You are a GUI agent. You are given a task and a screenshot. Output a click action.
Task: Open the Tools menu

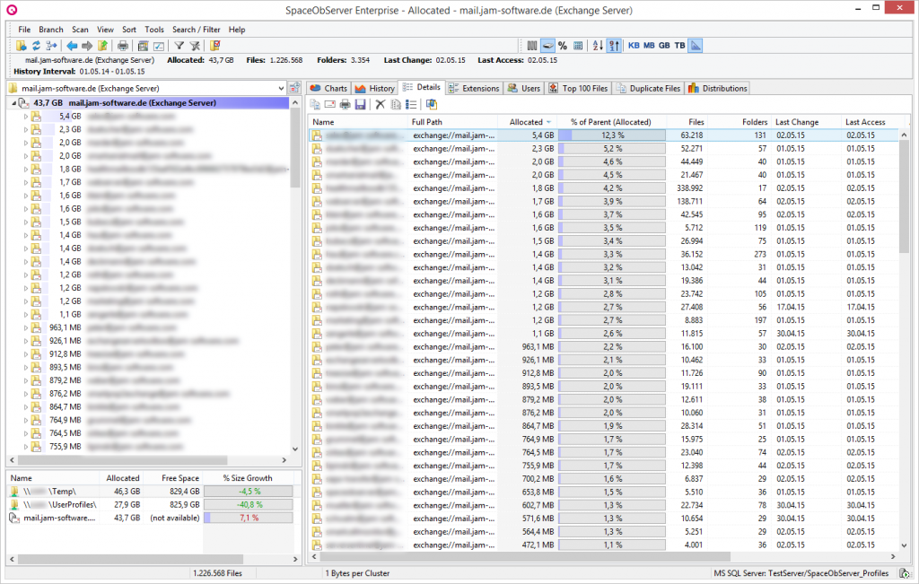(154, 30)
